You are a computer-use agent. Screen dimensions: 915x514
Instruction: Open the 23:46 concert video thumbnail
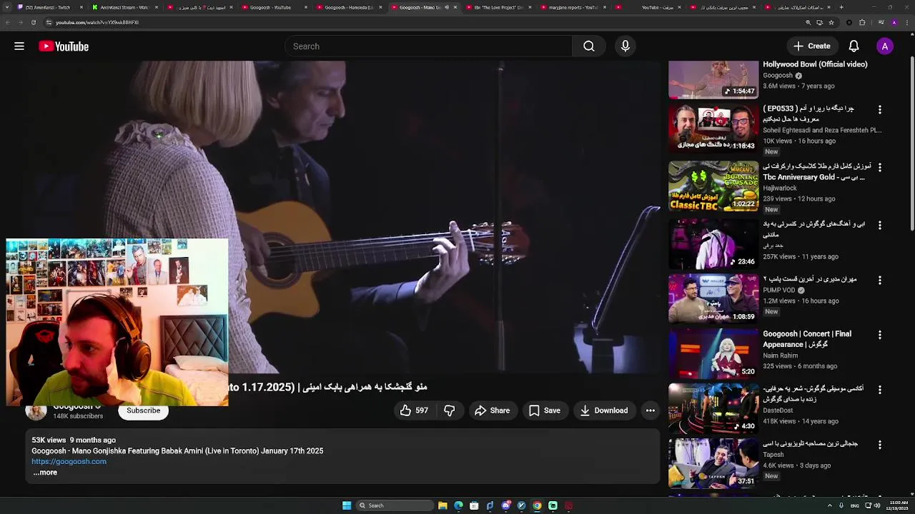point(713,243)
